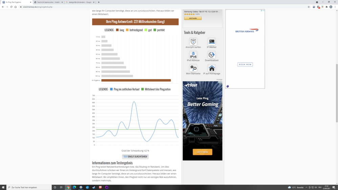Open the Anonym surfen link text
The image size is (338, 190).
pyautogui.click(x=193, y=47)
